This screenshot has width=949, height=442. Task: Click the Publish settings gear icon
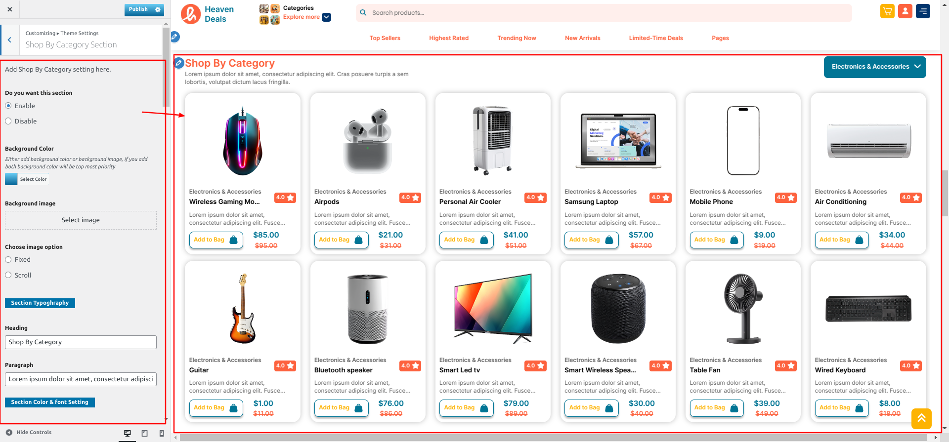pyautogui.click(x=158, y=9)
